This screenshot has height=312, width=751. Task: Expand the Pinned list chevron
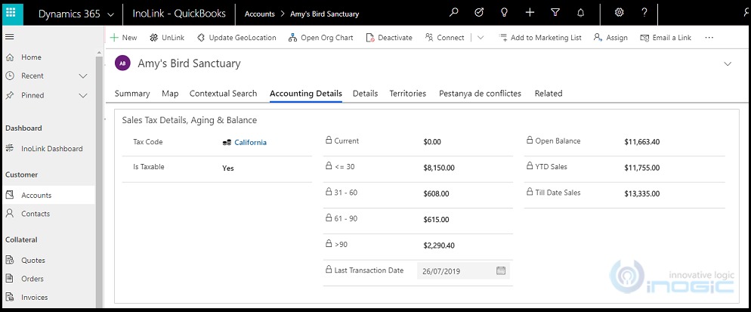[x=83, y=95]
